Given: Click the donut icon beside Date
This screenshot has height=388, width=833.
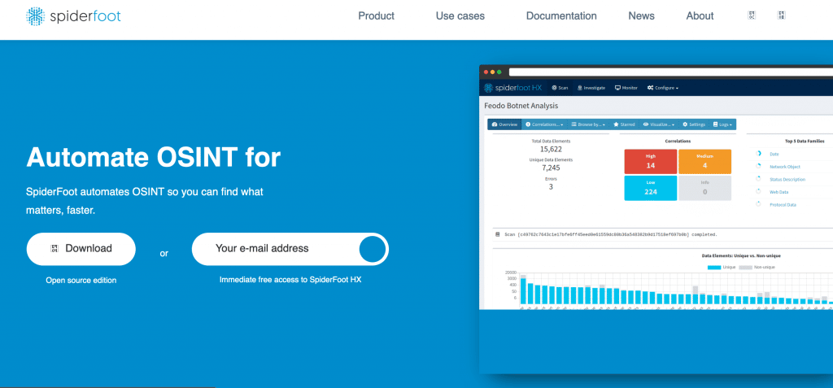Looking at the screenshot, I should point(758,154).
